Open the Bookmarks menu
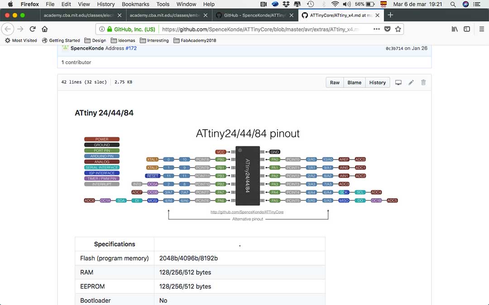Screen dimensions: 489x305 (x=135, y=4)
